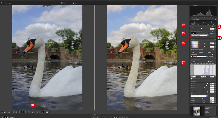
Task: Click the white balance Register button
Action: (212, 33)
